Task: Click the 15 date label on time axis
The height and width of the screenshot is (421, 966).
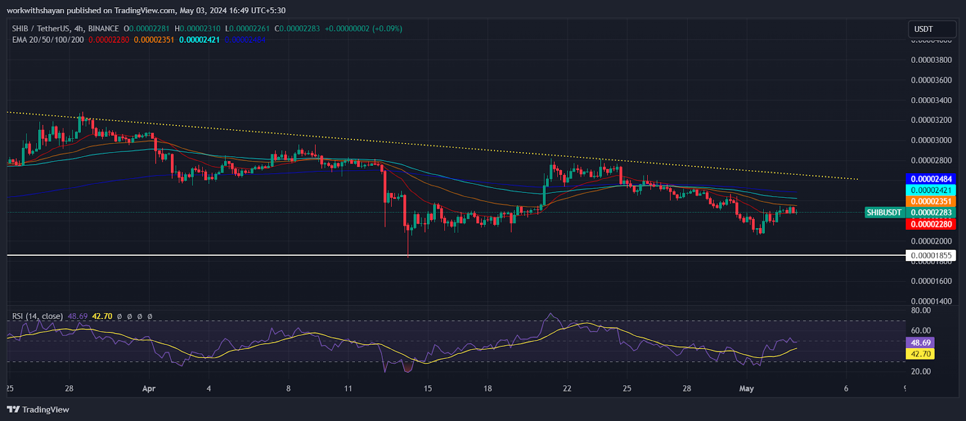Action: click(x=428, y=388)
